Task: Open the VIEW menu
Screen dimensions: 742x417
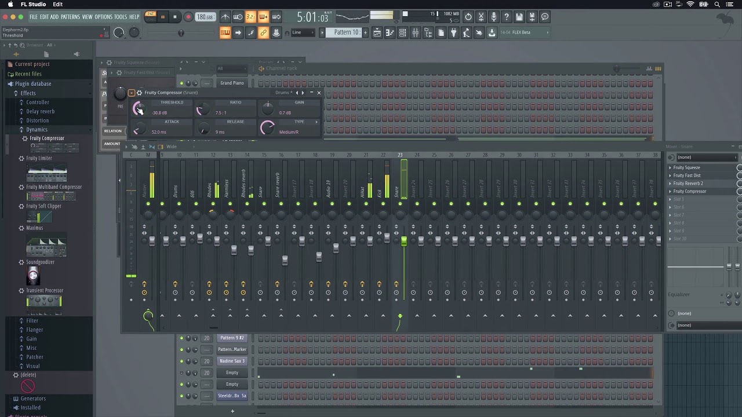Action: click(87, 17)
